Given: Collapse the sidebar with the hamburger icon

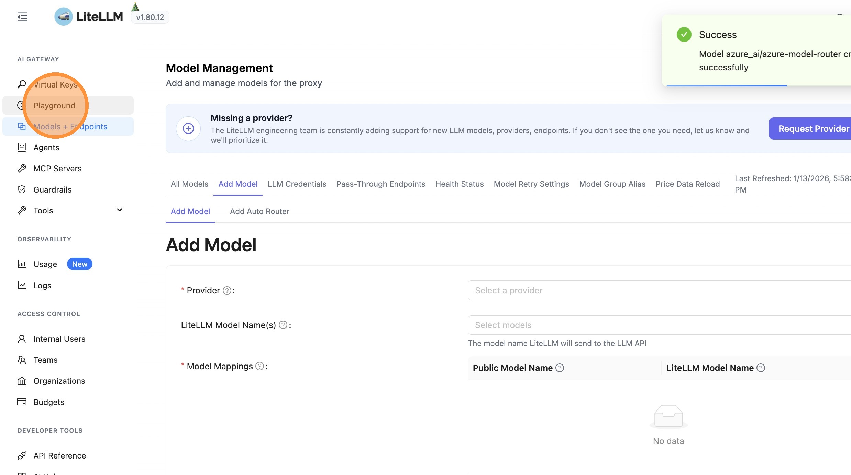Looking at the screenshot, I should 22,17.
